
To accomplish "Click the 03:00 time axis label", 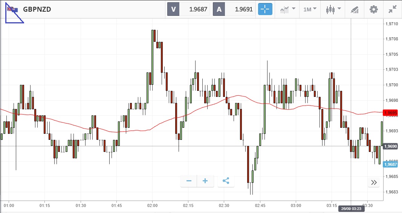I will tap(296, 206).
